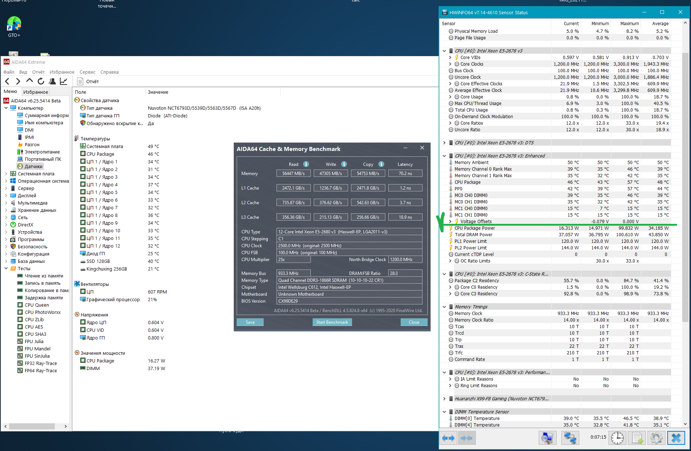Click the blue expand arrows icon in HWiNFO
Screen dimensions: 691x451
pos(448,438)
